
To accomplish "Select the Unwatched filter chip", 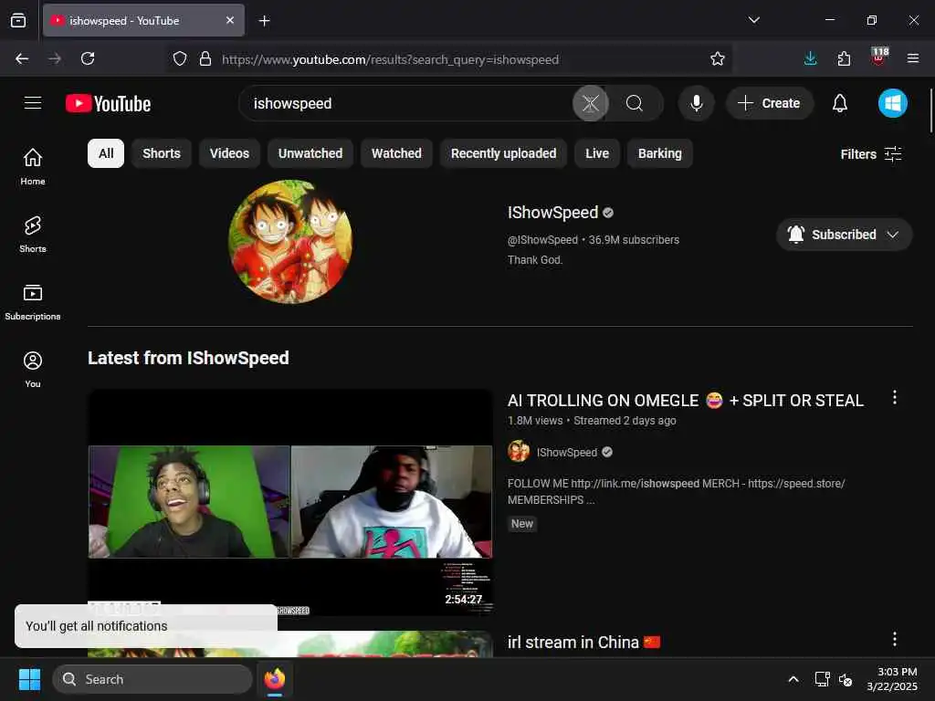I will [x=310, y=153].
